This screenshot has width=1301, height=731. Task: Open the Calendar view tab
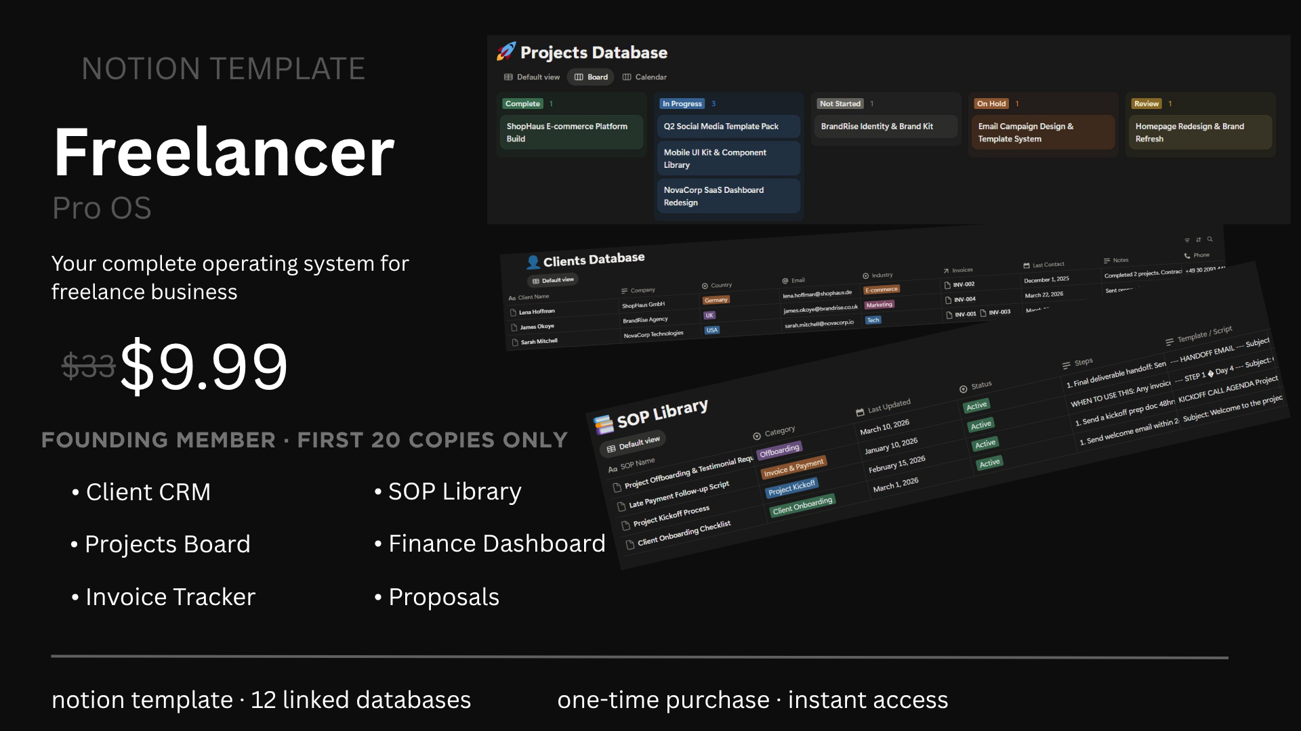click(x=644, y=77)
